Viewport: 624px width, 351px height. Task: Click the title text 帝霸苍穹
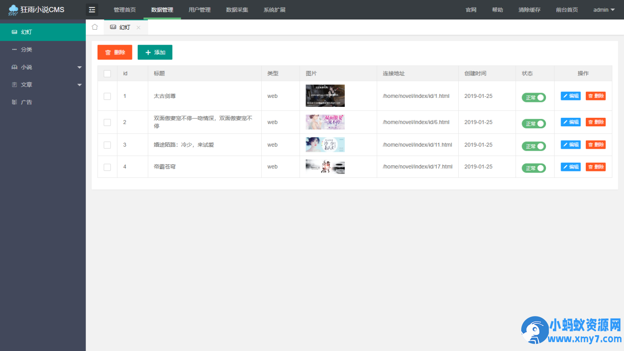[165, 167]
